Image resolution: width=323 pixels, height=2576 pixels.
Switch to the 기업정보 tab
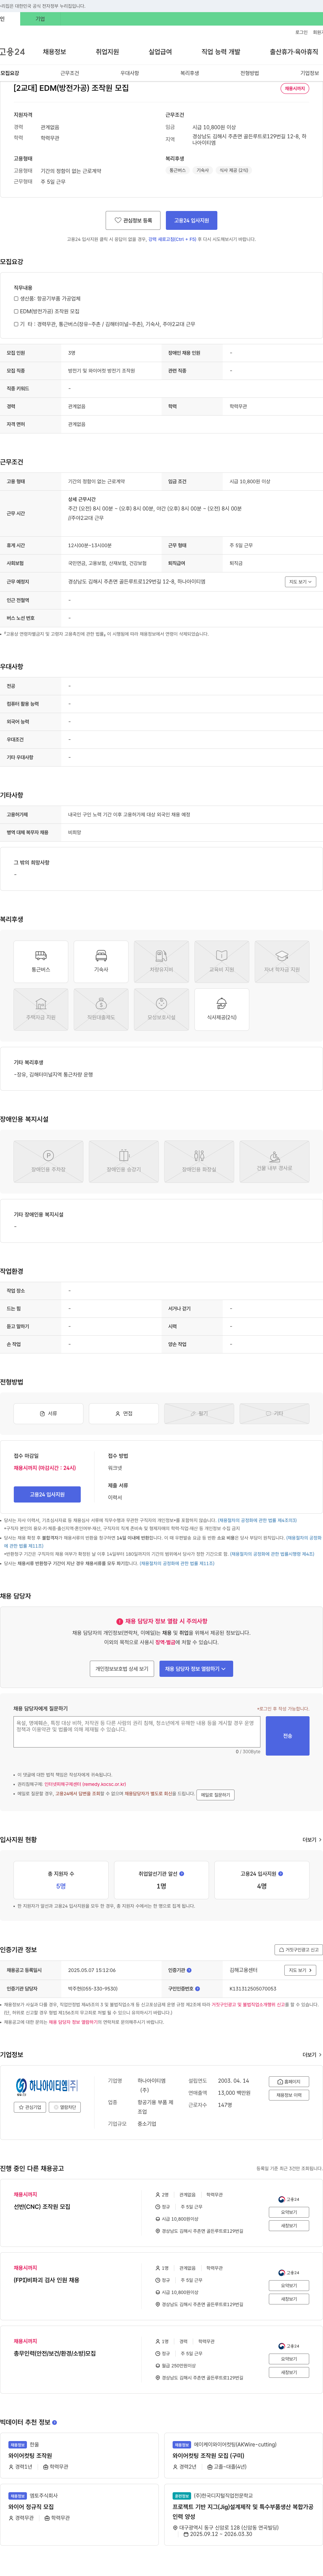(310, 73)
